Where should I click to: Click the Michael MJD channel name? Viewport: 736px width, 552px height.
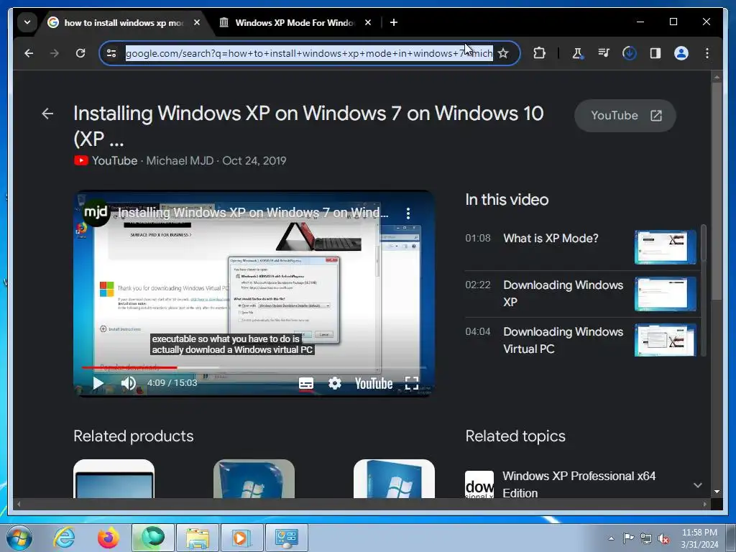click(x=180, y=160)
